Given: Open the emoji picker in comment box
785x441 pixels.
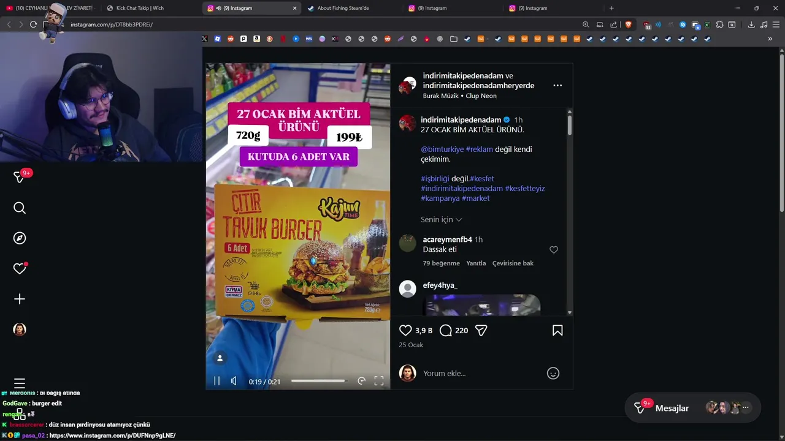Looking at the screenshot, I should (553, 373).
